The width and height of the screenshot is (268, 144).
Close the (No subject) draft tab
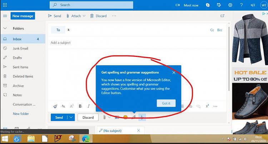[x=139, y=130]
